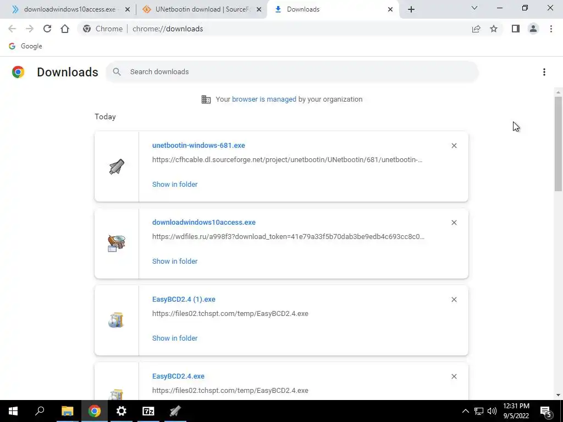Open Chrome's three-dot main menu

[x=551, y=29]
